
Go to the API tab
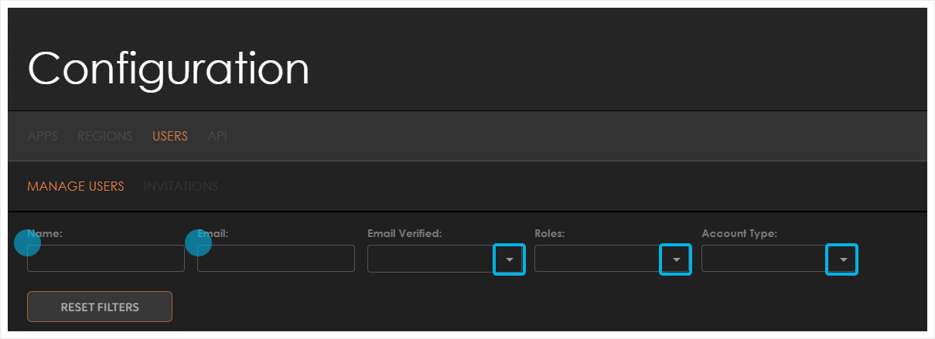click(x=217, y=136)
